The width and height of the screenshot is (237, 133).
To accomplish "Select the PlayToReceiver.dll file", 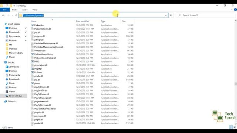I will click(x=43, y=105).
